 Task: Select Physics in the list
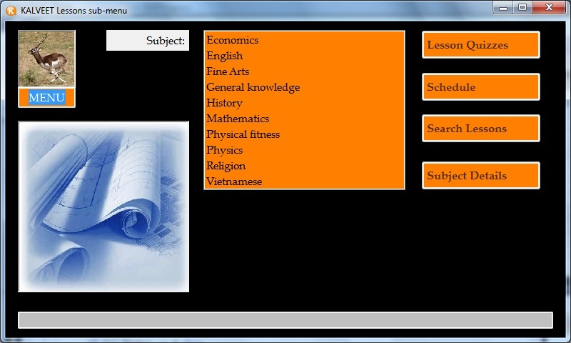pos(304,150)
